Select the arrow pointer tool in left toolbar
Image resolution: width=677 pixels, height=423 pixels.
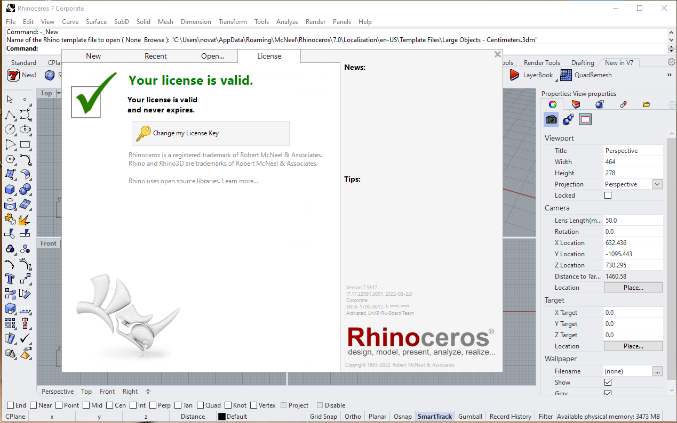[10, 100]
